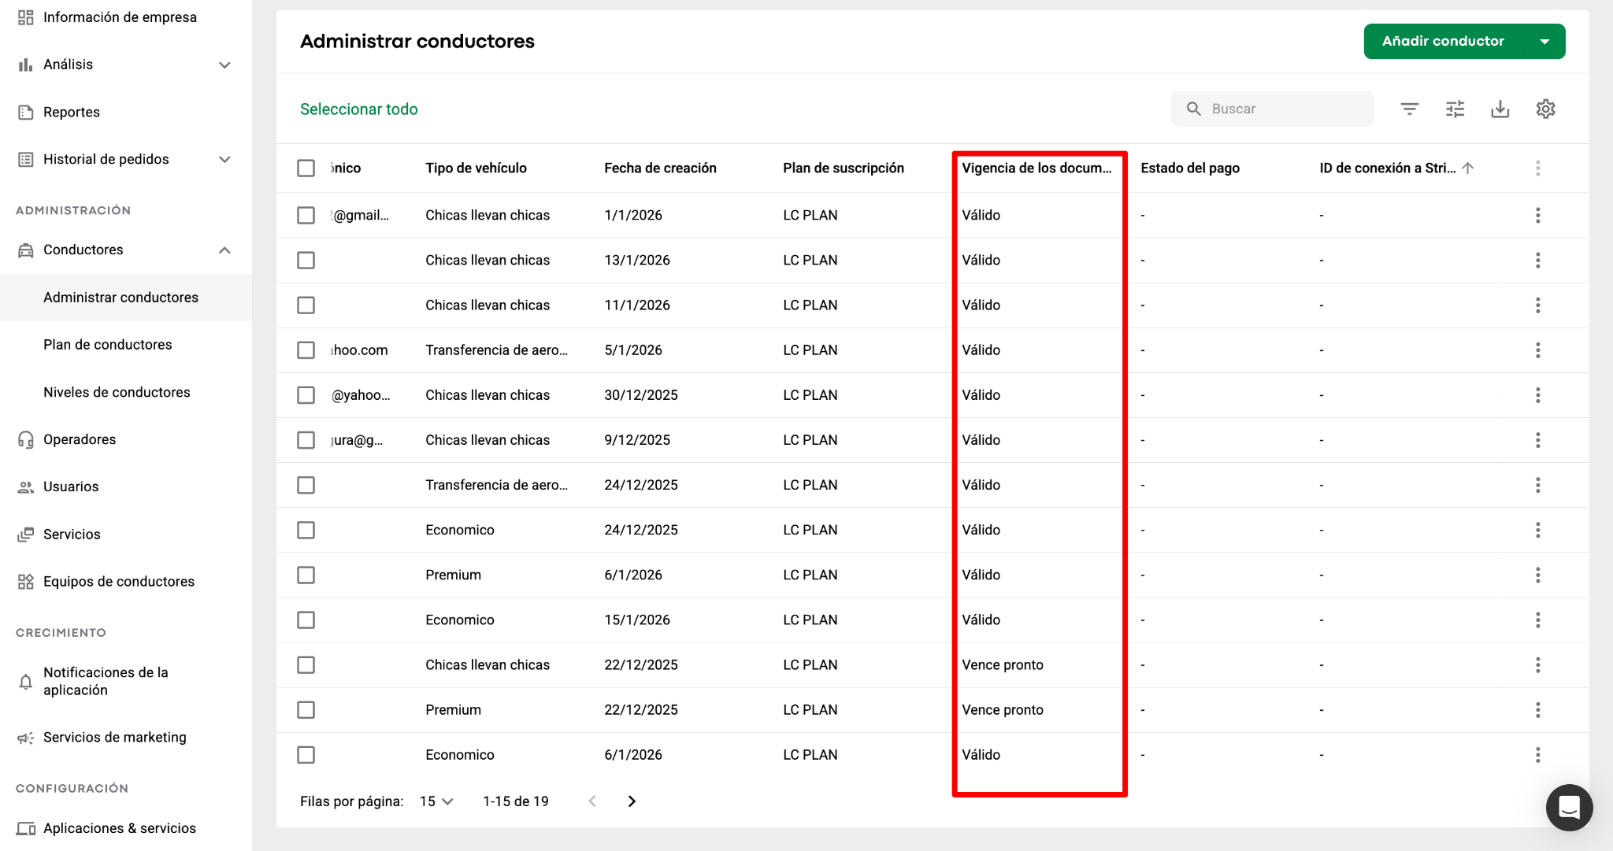Select checkbox for 15/1/2026 Economico row

pos(306,620)
